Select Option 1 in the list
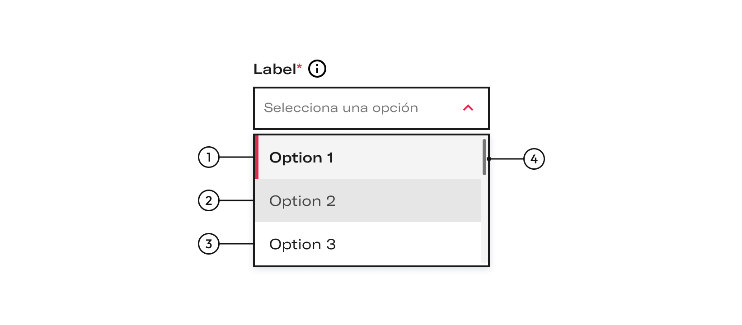742x325 pixels. (x=368, y=157)
